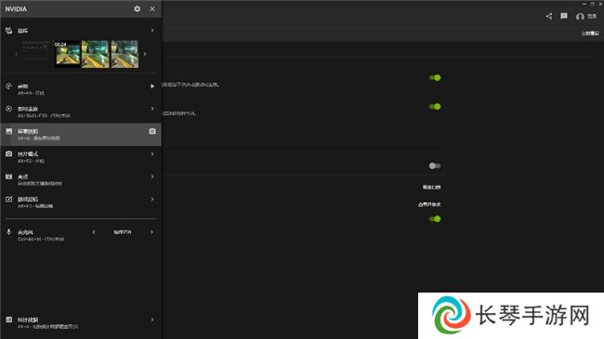Open the Game Filter row label
The width and height of the screenshot is (604, 339).
[x=28, y=200]
